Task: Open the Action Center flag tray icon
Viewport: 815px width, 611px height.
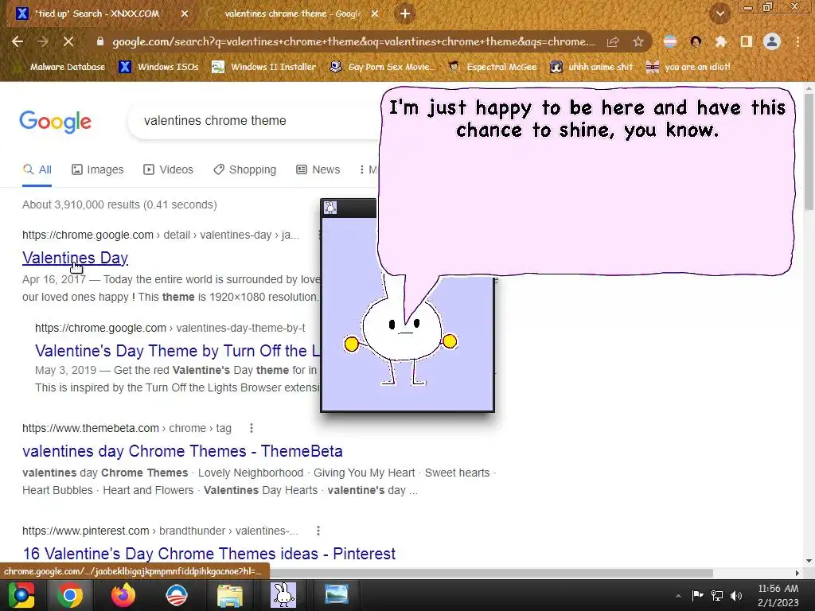Action: tap(697, 595)
